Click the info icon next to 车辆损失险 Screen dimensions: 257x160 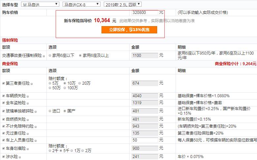pos(28,97)
